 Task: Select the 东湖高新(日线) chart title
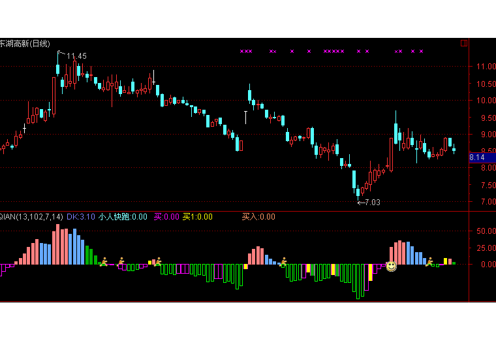(25, 44)
